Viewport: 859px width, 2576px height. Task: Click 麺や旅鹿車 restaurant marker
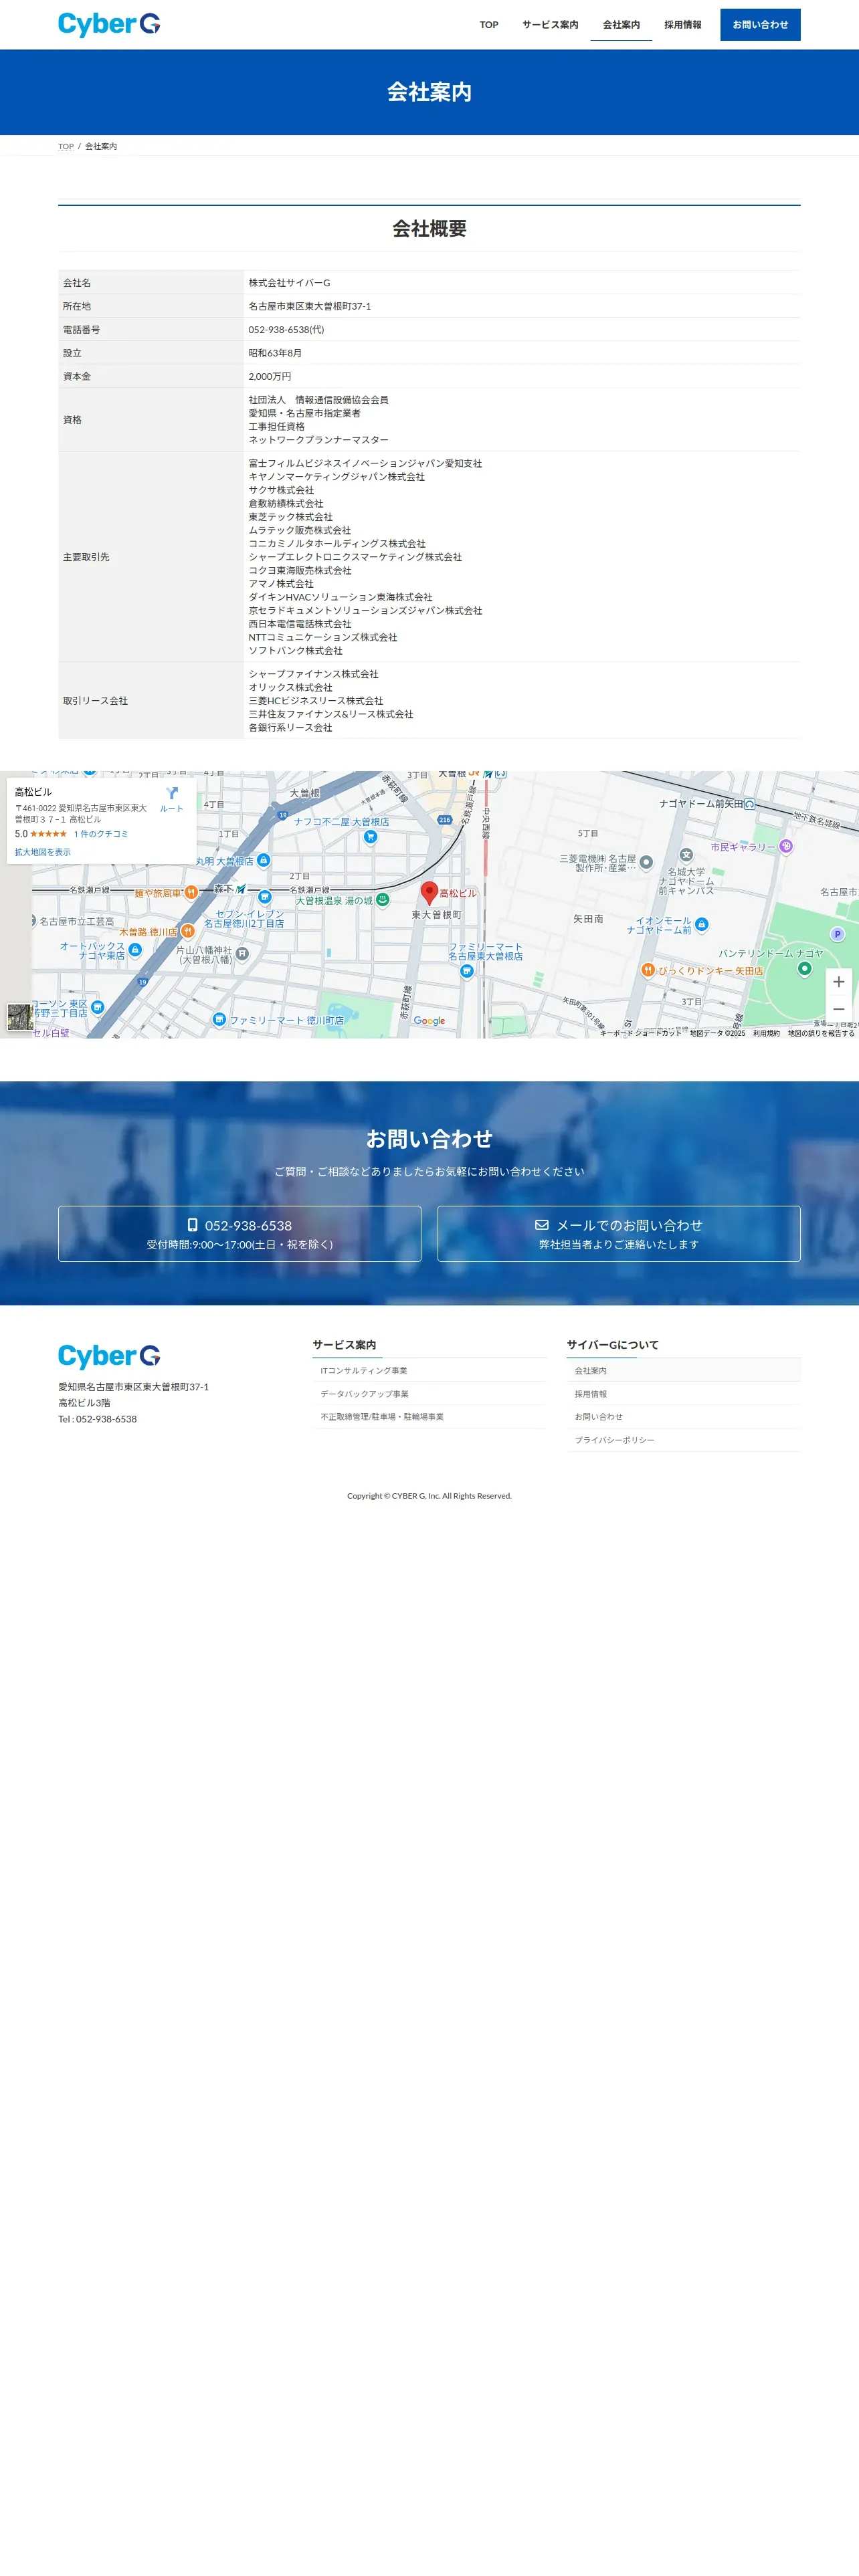tap(190, 892)
